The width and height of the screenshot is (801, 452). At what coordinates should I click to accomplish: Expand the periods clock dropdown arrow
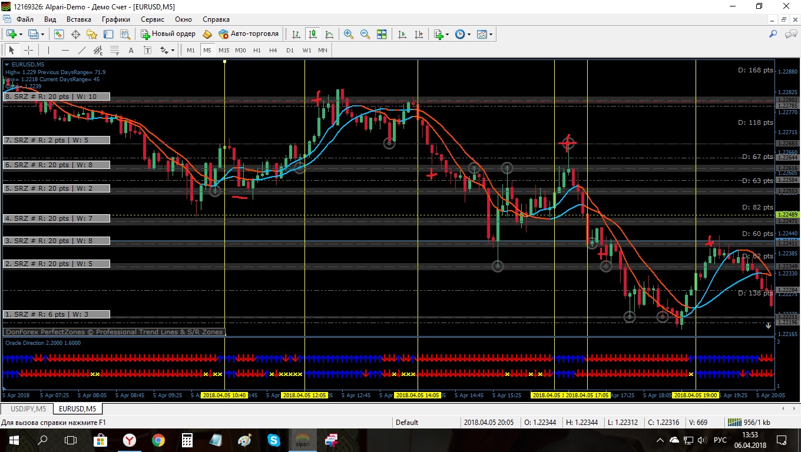469,34
